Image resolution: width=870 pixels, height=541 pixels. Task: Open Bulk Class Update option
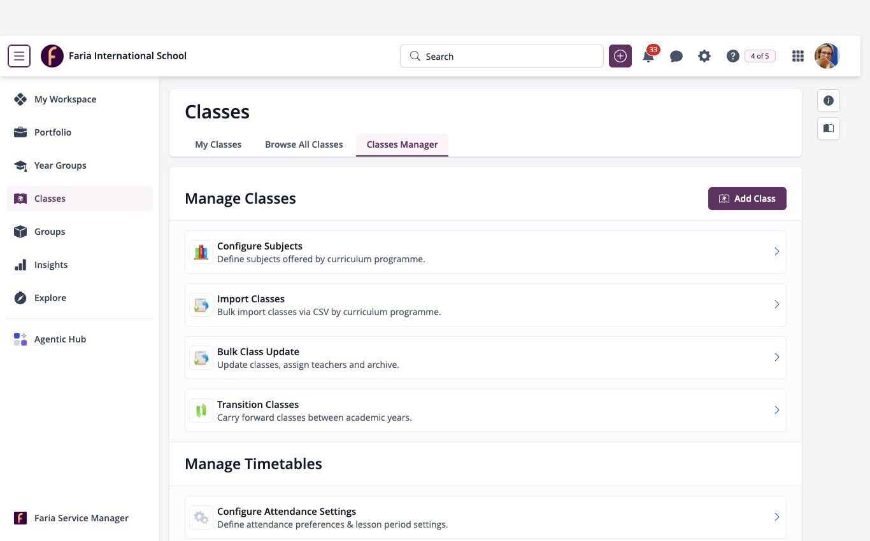pyautogui.click(x=485, y=358)
